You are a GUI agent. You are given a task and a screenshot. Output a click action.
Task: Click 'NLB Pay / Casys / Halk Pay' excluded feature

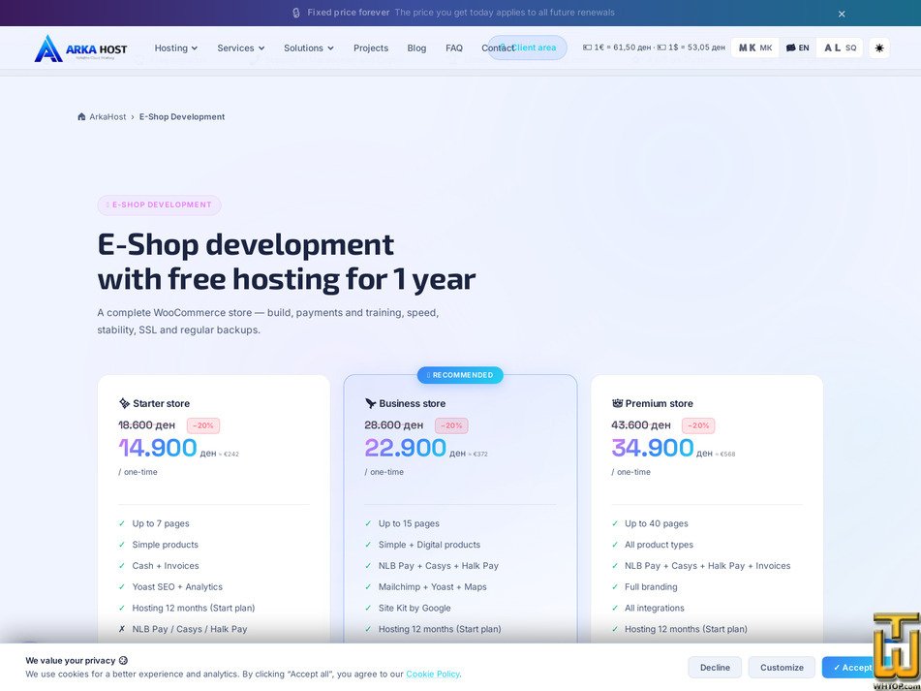tap(190, 629)
